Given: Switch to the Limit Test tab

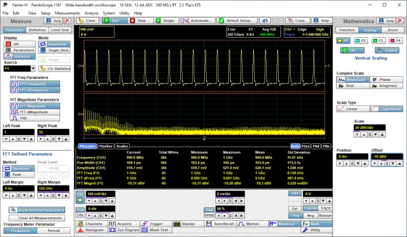Looking at the screenshot, I should coord(60,30).
